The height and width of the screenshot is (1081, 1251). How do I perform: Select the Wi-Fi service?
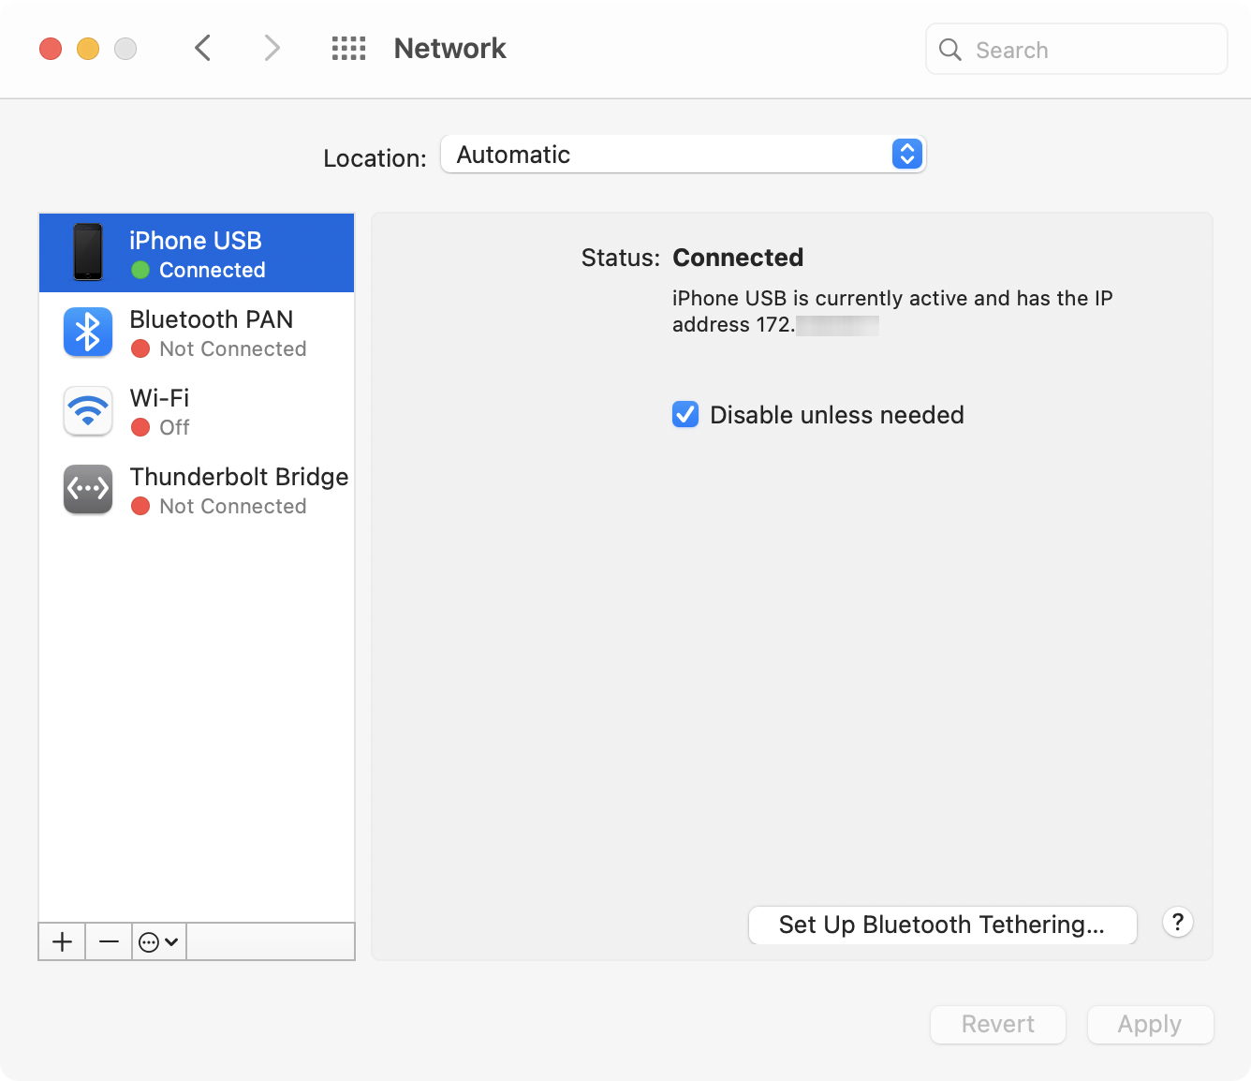197,410
